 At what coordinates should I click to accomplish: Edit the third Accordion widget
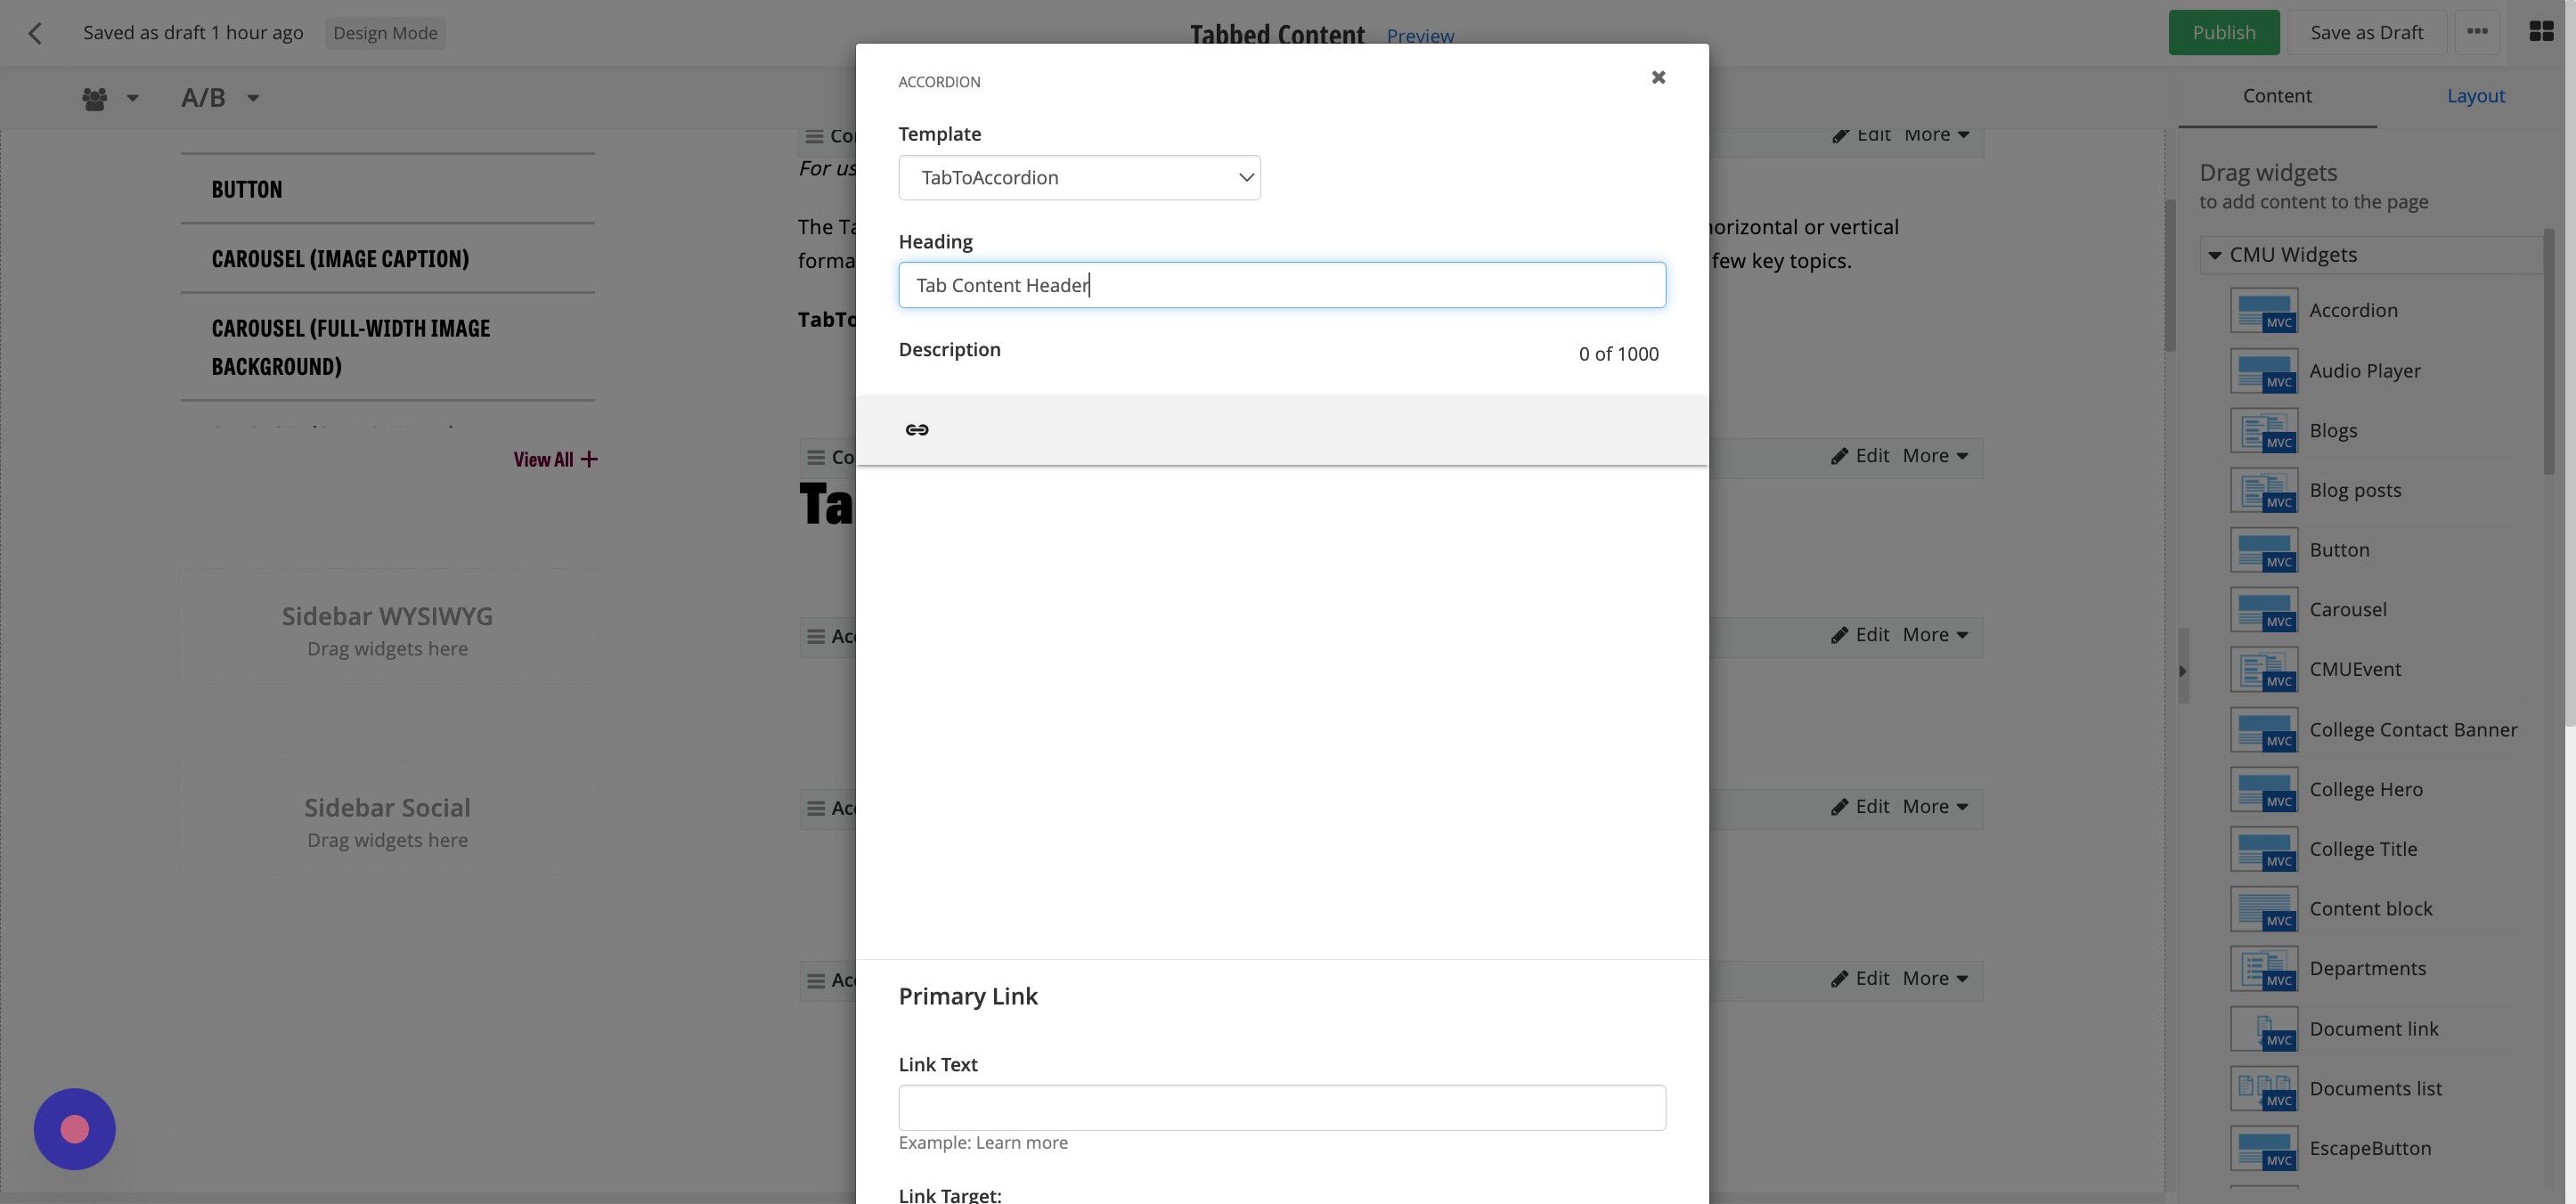point(1860,979)
